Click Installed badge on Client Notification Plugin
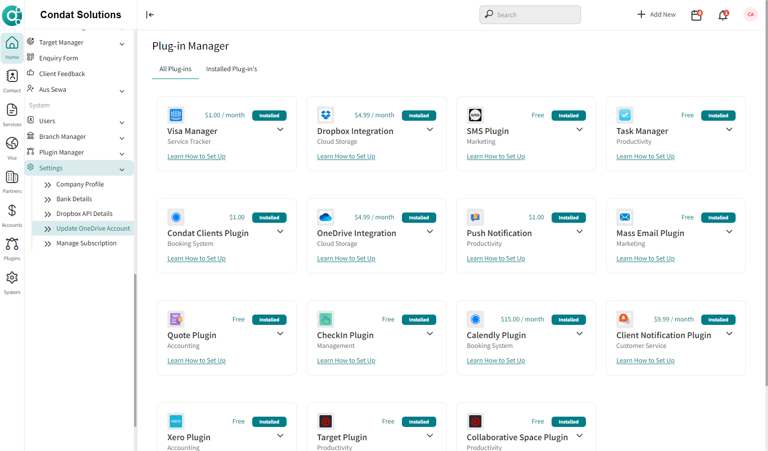Image resolution: width=768 pixels, height=451 pixels. [718, 319]
